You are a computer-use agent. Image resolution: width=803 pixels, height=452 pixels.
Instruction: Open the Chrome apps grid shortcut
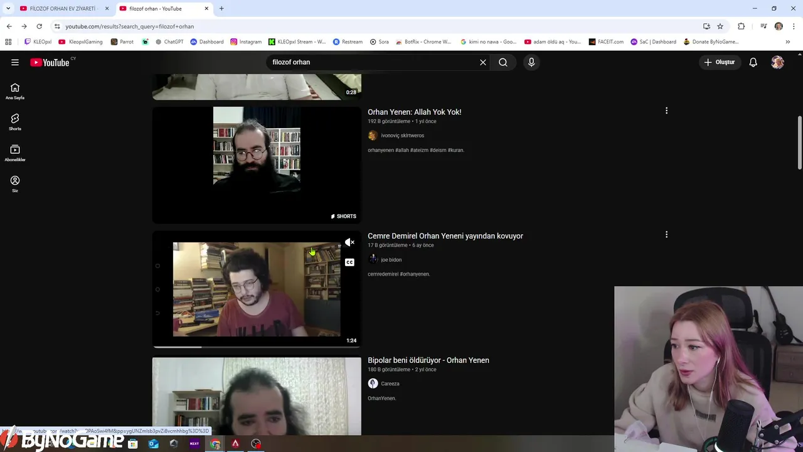pos(8,42)
